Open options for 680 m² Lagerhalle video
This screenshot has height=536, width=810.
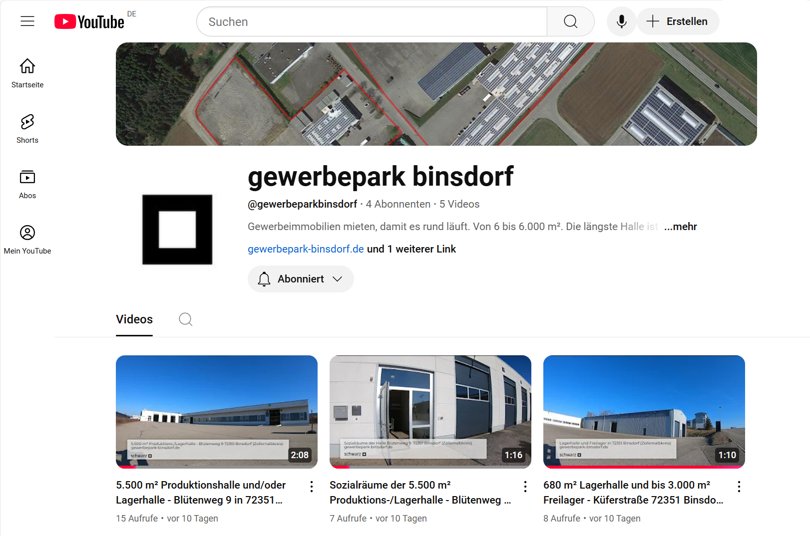pyautogui.click(x=739, y=487)
